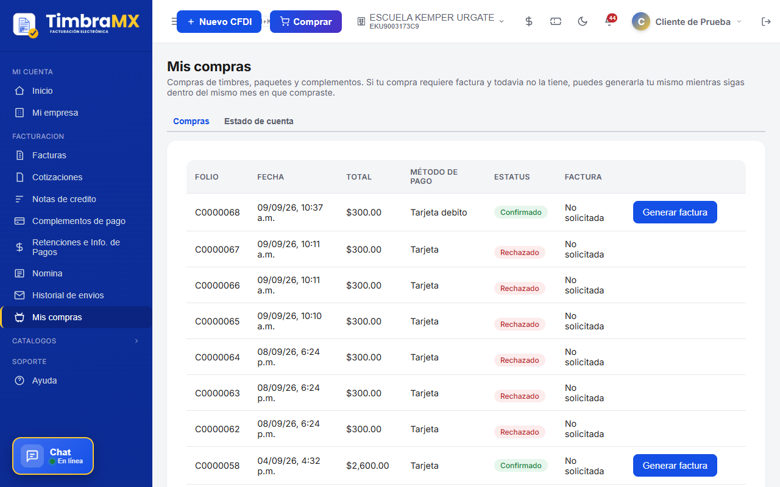Image resolution: width=780 pixels, height=487 pixels.
Task: Click the Inicio home icon
Action: (x=19, y=91)
